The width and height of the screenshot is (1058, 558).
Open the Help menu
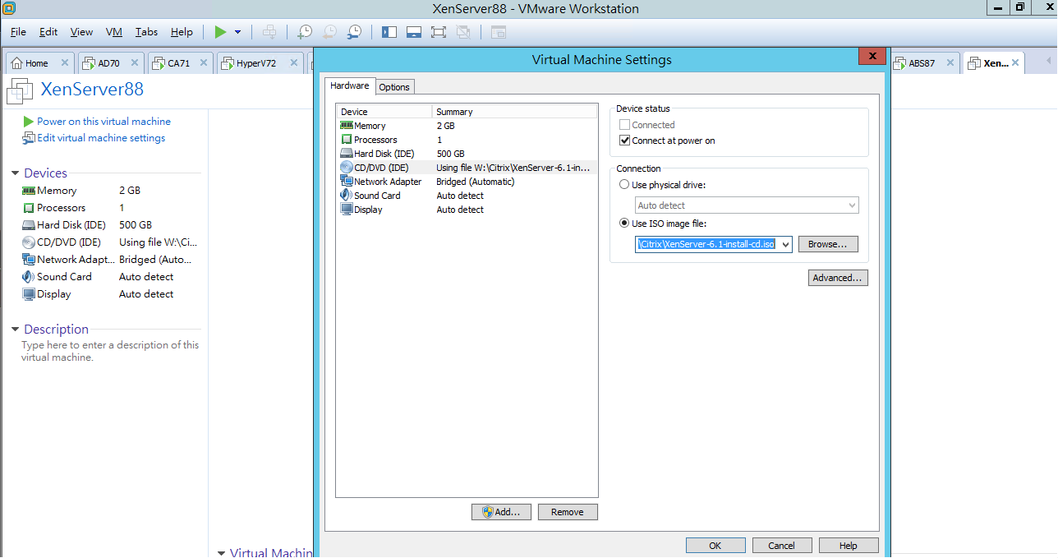click(x=182, y=32)
